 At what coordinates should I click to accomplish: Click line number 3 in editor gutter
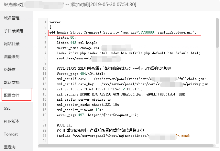(46, 33)
